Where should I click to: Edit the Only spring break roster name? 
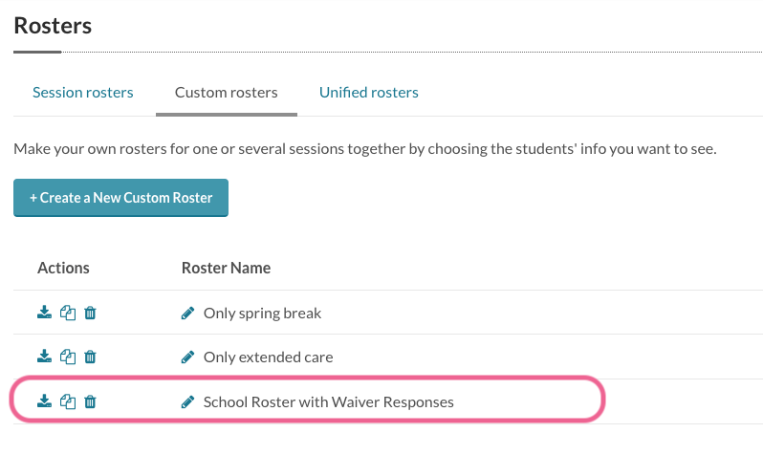coord(187,313)
